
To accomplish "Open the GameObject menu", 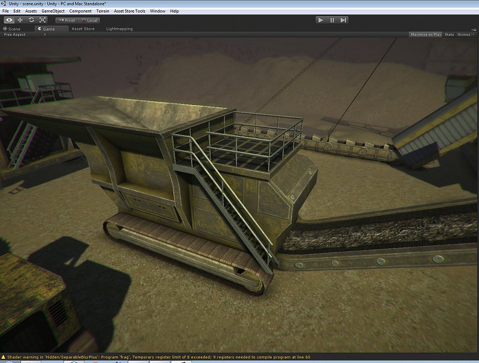I will [53, 11].
